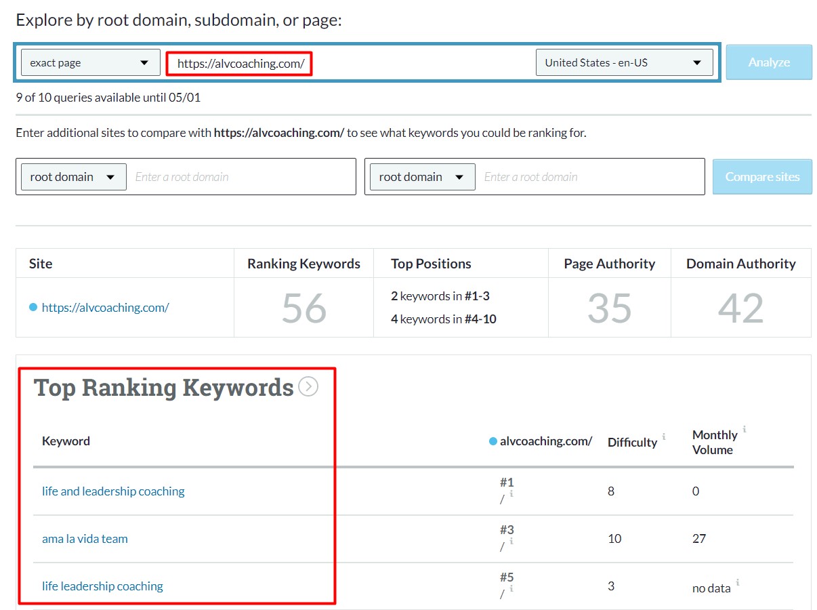The image size is (817, 610).
Task: Click info icon beside rank #5
Action: click(x=511, y=589)
